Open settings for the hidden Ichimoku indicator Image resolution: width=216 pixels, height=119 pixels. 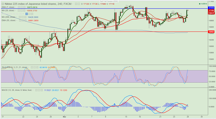29,14
